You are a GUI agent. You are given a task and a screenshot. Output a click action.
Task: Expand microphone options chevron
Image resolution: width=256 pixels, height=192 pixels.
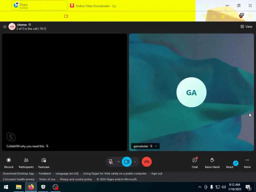(x=119, y=162)
